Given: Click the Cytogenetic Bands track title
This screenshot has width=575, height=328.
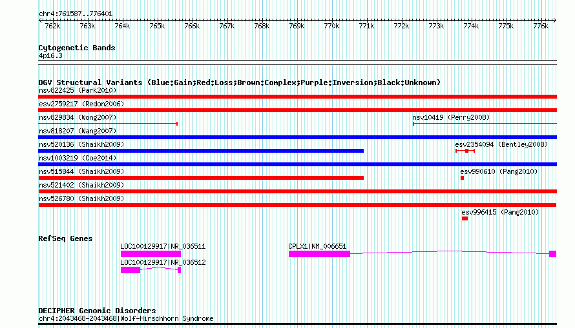Looking at the screenshot, I should pyautogui.click(x=77, y=48).
